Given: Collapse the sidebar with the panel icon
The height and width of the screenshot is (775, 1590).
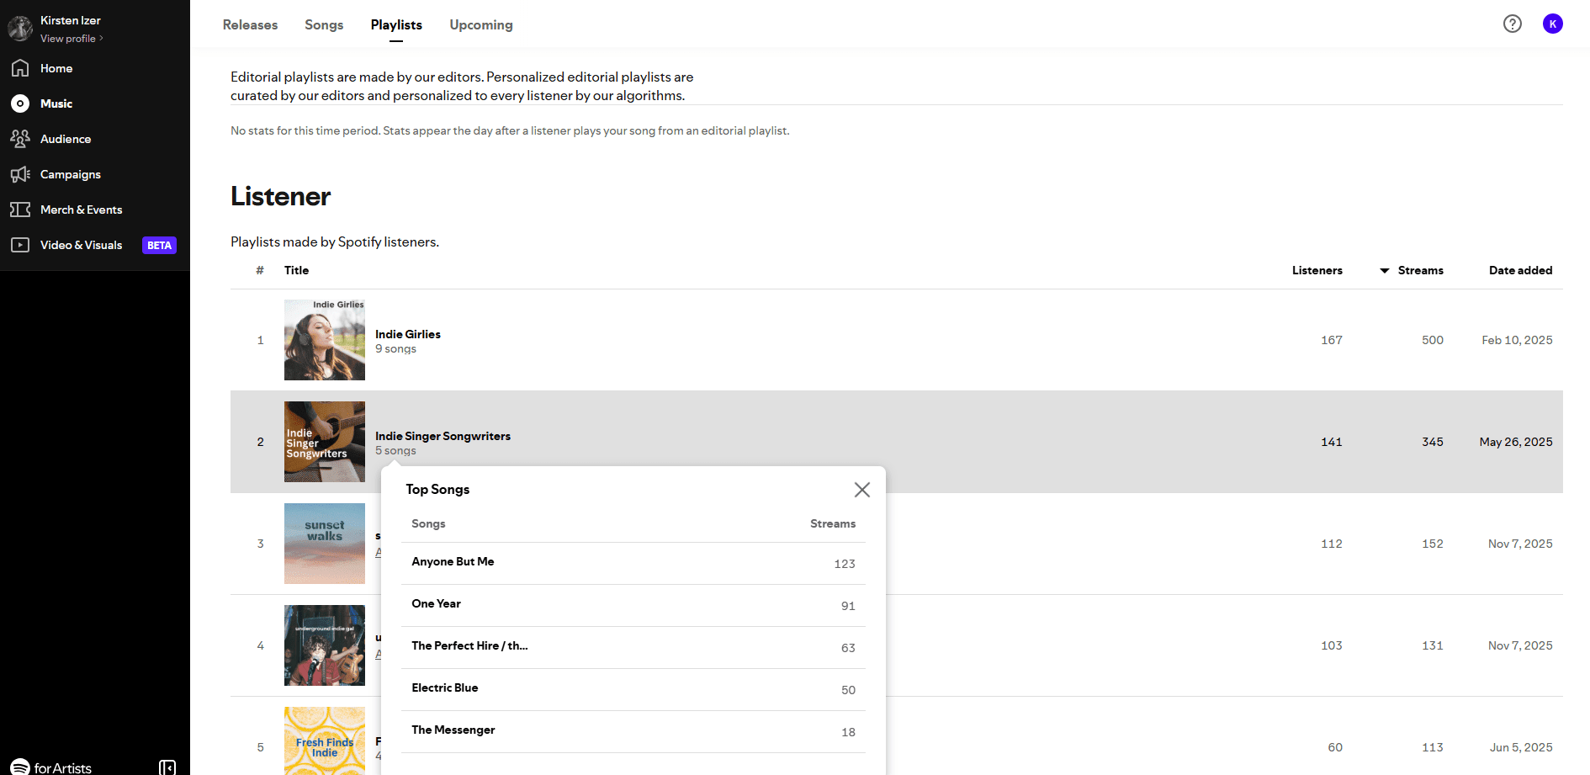Looking at the screenshot, I should point(167,767).
